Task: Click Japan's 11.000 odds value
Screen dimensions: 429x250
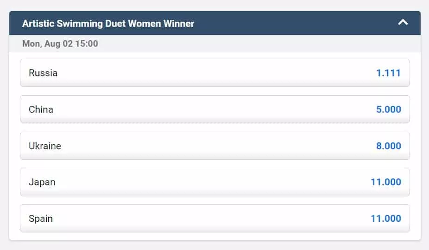Action: click(x=385, y=182)
